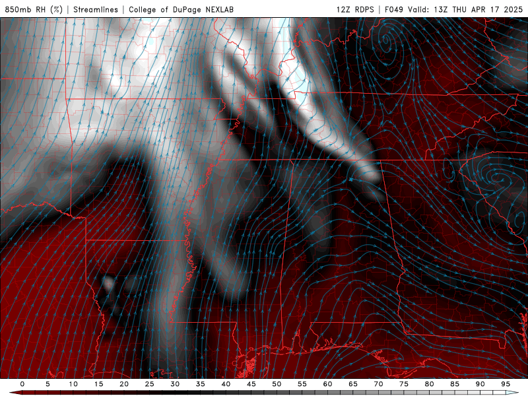Click the 95 label on the humidity scale
The width and height of the screenshot is (528, 396).
(506, 384)
